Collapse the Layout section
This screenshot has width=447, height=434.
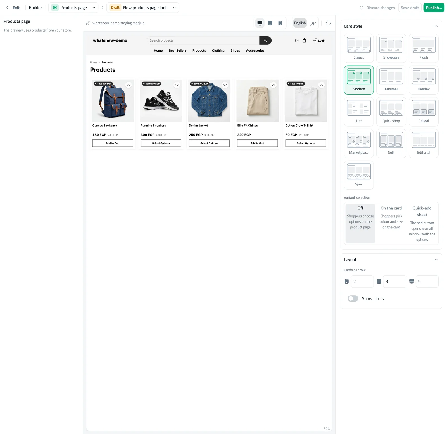tap(436, 260)
